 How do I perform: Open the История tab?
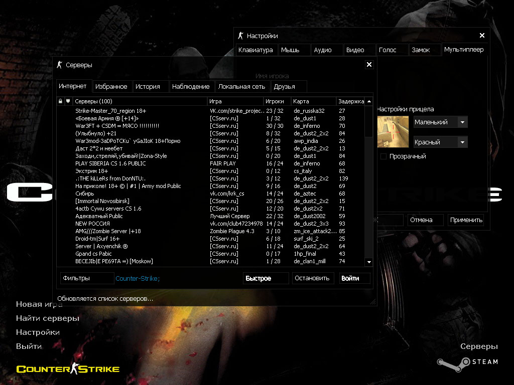[151, 86]
